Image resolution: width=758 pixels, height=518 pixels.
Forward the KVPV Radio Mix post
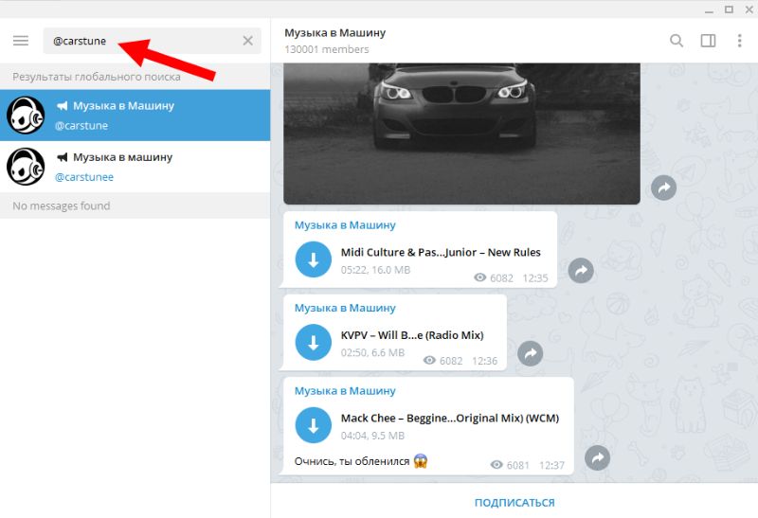[x=531, y=354]
